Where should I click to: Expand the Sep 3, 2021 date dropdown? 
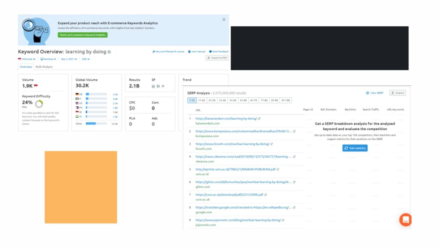pyautogui.click(x=69, y=59)
